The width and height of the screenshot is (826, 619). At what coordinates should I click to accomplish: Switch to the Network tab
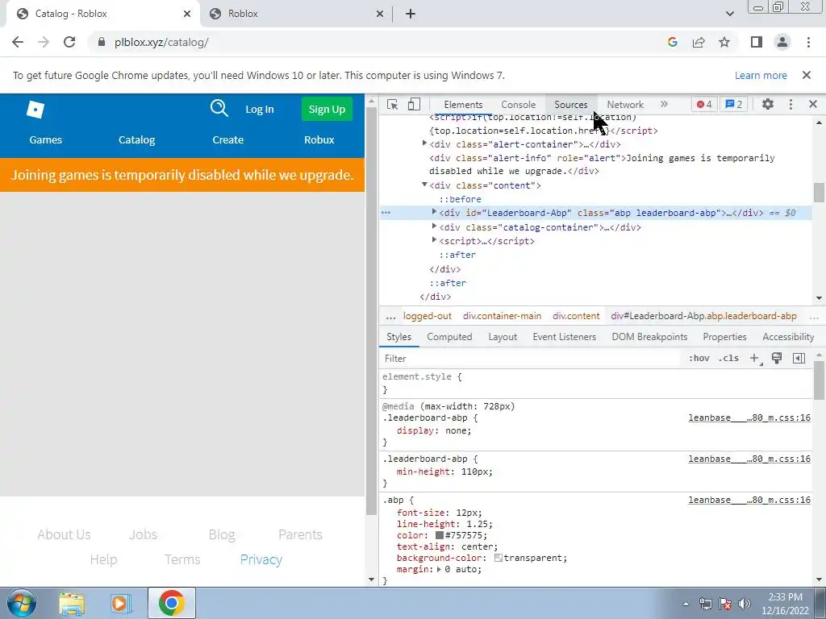625,105
